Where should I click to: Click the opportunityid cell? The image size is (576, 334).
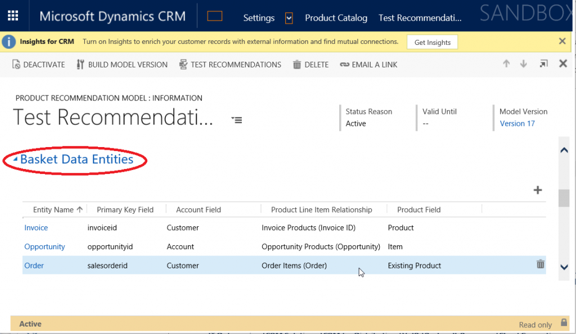coord(110,247)
